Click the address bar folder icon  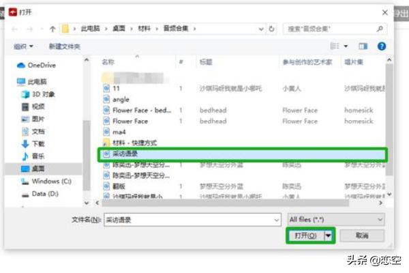click(65, 29)
